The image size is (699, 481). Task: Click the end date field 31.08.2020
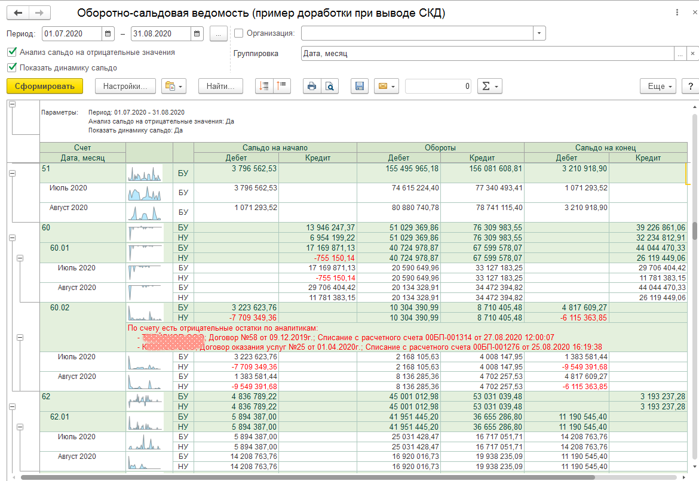(x=161, y=34)
